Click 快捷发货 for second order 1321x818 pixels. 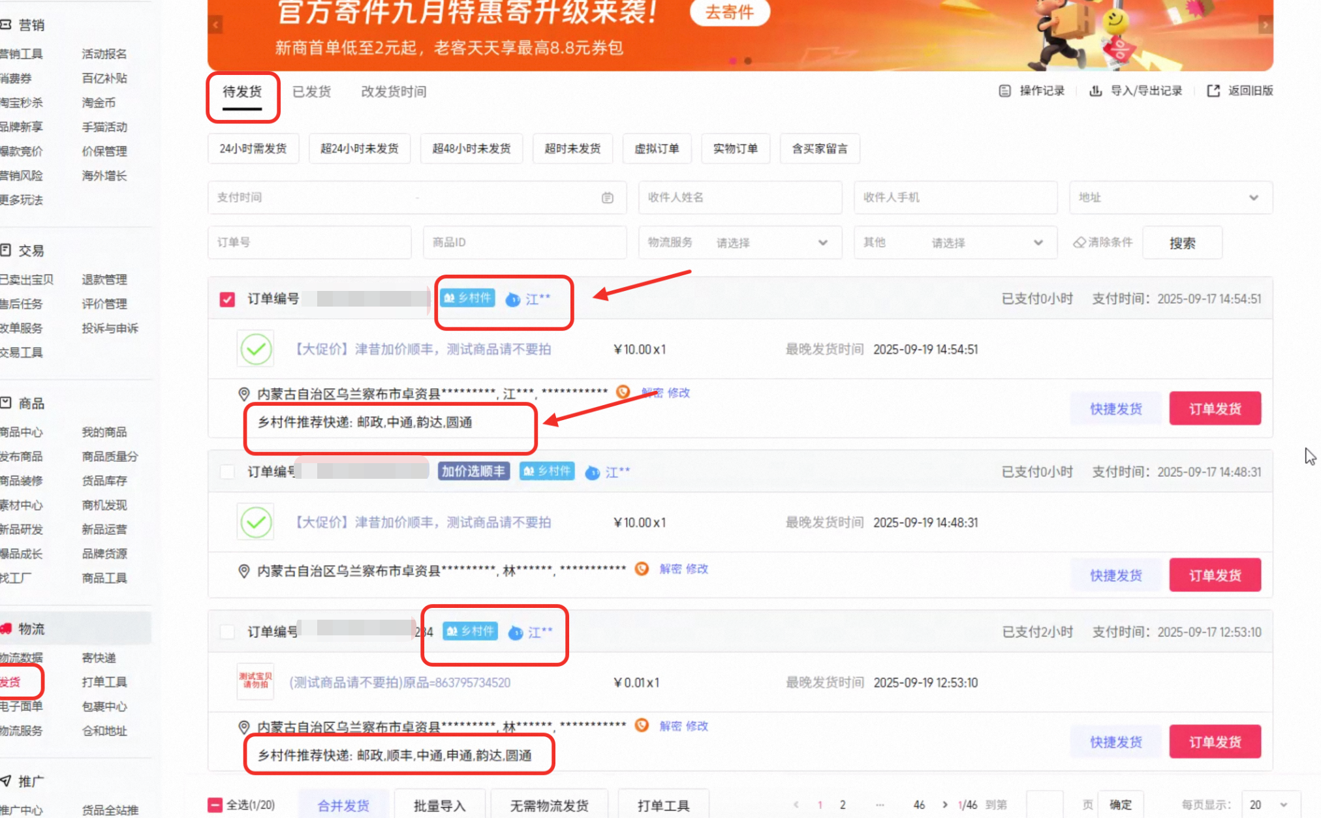coord(1116,575)
